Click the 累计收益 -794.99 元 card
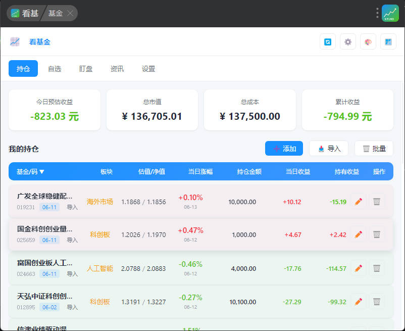Screen dimensions: 405x331 [x=347, y=110]
